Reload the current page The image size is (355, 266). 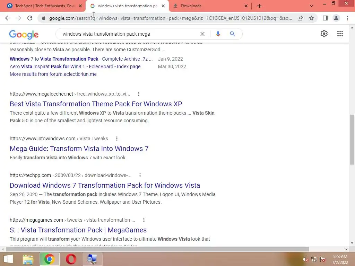(x=30, y=18)
